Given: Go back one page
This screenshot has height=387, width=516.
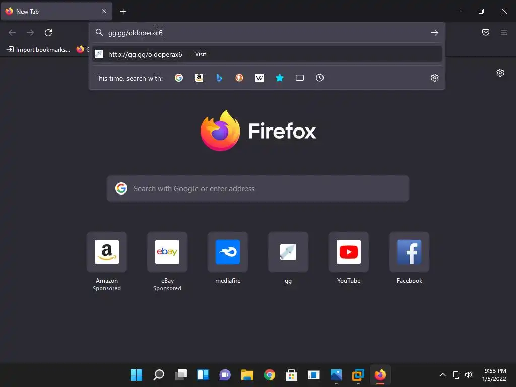Looking at the screenshot, I should coord(12,33).
